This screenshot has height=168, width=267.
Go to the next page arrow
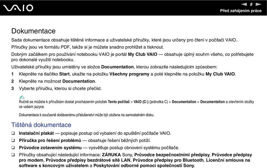point(258,4)
